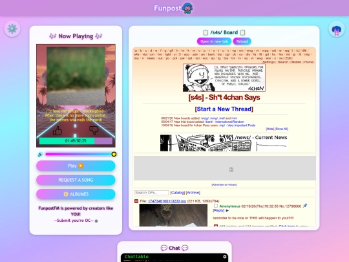349x262 pixels.
Task: Open the /vip/ Very Important Posts link
Action: [237, 126]
